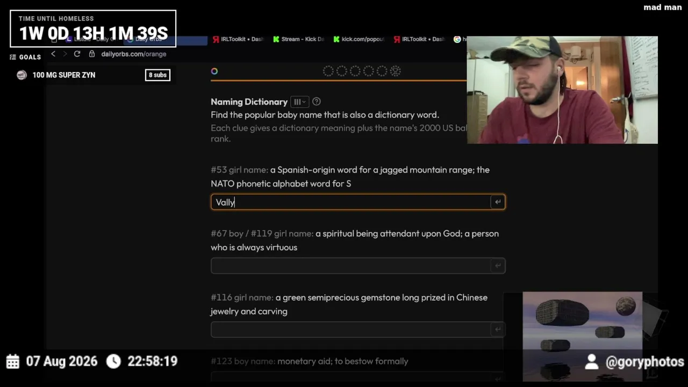Reload the dailyorbs.com page
The height and width of the screenshot is (387, 688).
click(77, 54)
